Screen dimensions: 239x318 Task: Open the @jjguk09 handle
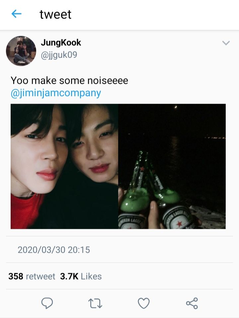click(59, 55)
